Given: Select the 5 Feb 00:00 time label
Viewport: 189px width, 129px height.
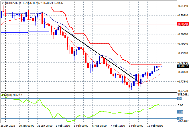Looking at the screenshot, I should point(81,126).
